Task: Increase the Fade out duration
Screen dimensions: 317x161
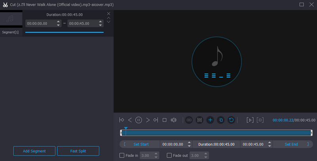Action: (206, 154)
